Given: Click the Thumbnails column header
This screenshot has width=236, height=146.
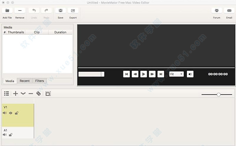Looking at the screenshot, I should pyautogui.click(x=16, y=32).
